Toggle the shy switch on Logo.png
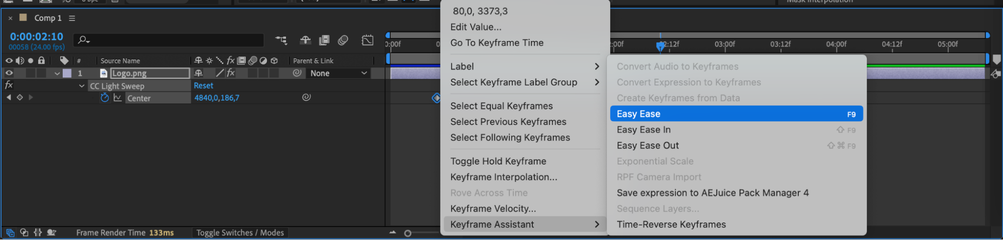 coord(199,73)
